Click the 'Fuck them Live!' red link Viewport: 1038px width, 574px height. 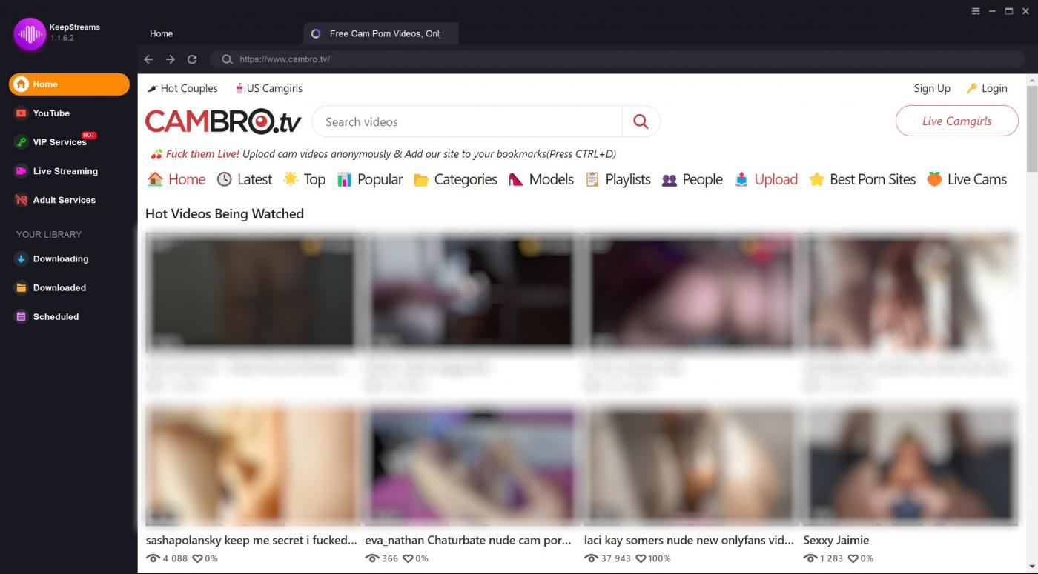point(202,154)
